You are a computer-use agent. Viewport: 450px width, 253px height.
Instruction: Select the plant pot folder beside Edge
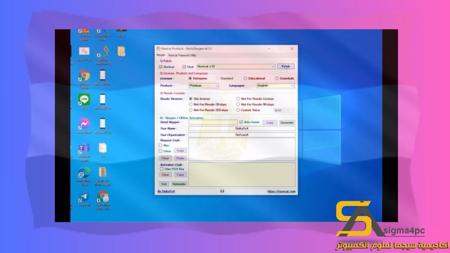(x=103, y=176)
